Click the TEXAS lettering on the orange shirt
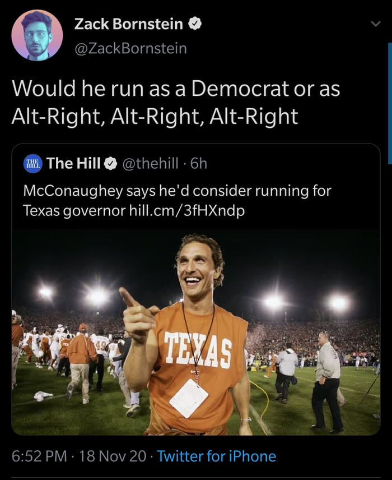The height and width of the screenshot is (480, 392). tap(197, 347)
